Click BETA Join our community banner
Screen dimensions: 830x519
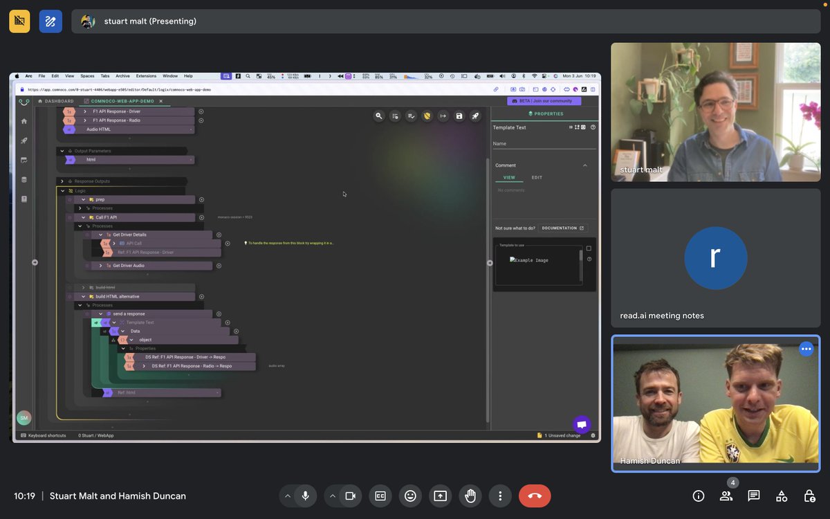click(546, 100)
